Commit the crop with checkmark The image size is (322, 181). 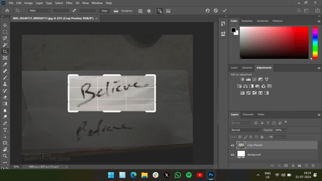tap(225, 10)
